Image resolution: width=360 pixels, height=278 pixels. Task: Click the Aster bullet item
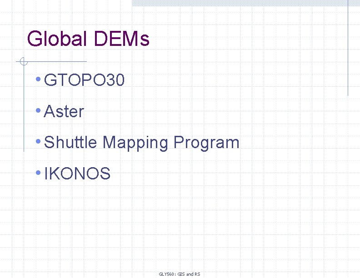pos(64,111)
